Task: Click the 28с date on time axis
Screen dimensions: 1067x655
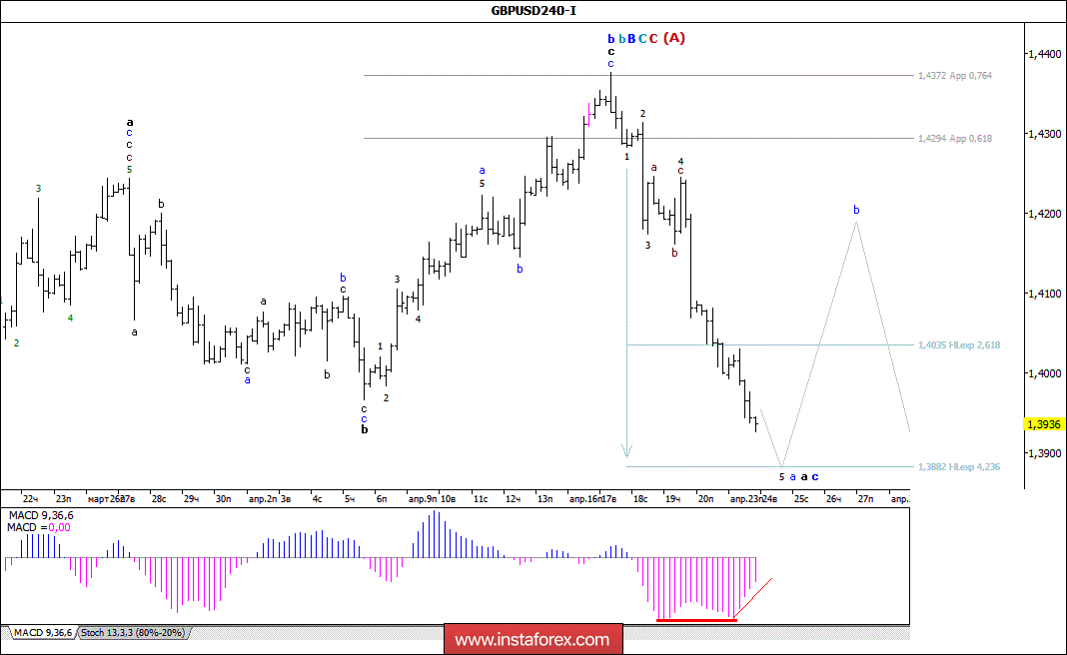Action: coord(159,498)
